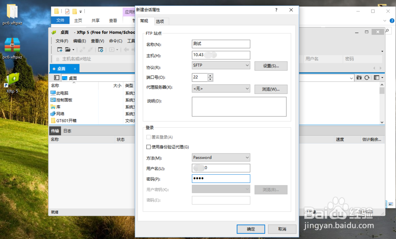Expand the Xftp path bar dropdown arrow
Viewport: 396px width, 239px height.
(x=351, y=78)
